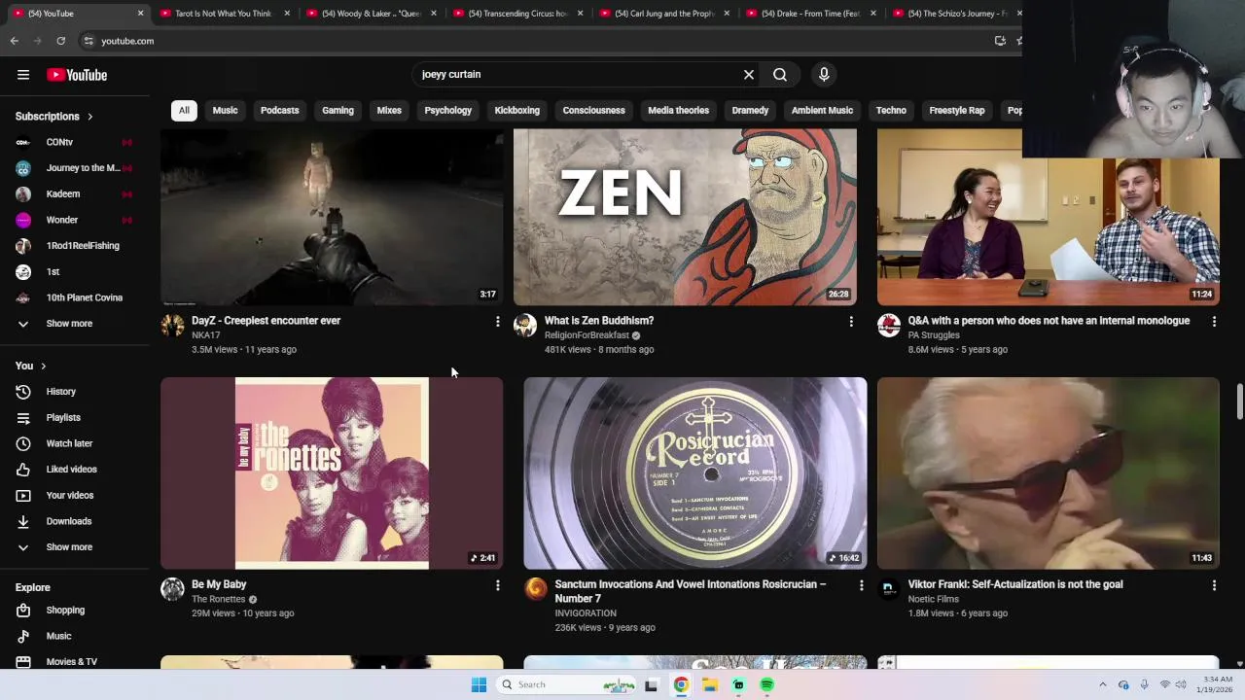
Task: Open the INVIGORATION channel avatar
Action: click(x=536, y=589)
